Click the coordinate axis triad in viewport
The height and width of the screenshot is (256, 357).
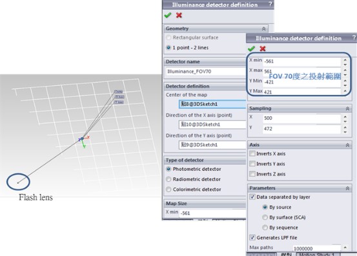click(x=84, y=141)
